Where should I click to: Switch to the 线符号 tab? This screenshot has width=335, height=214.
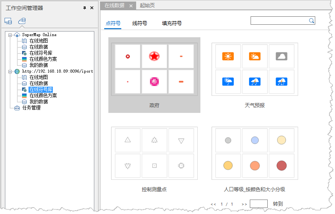pos(140,23)
